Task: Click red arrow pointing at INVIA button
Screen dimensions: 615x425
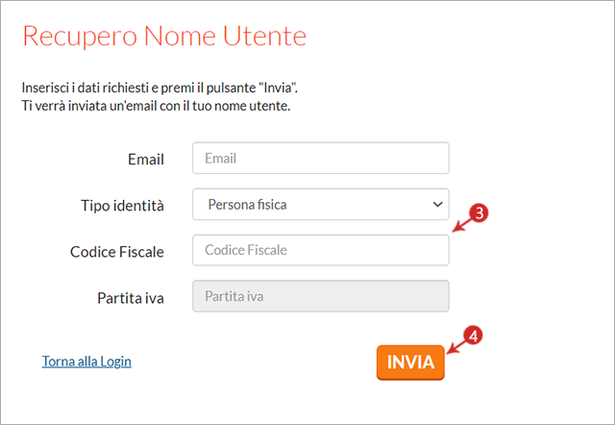Action: 456,347
